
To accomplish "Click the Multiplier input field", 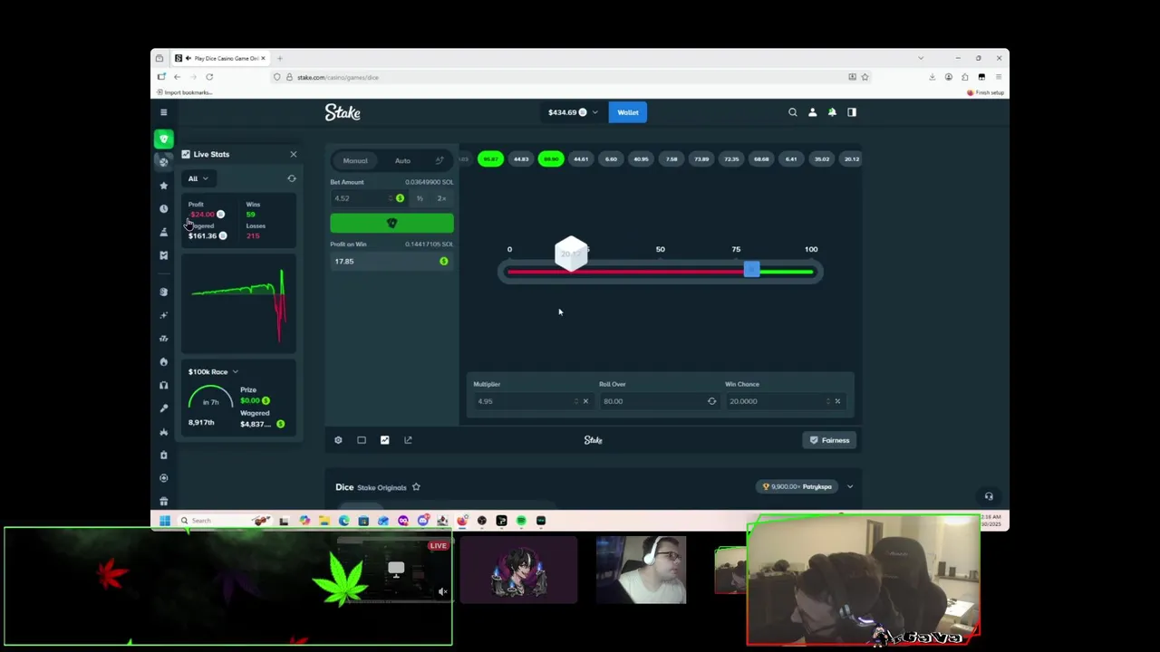I will [x=532, y=401].
